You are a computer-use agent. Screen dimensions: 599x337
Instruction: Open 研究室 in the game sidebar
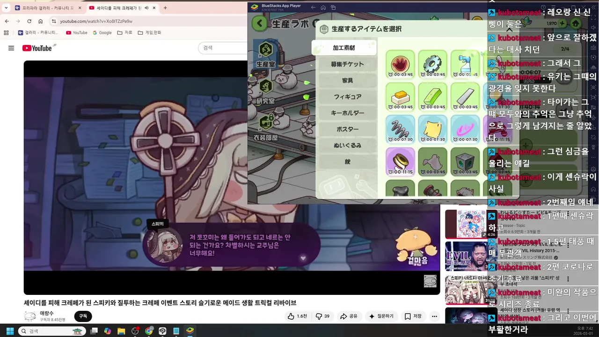click(266, 91)
